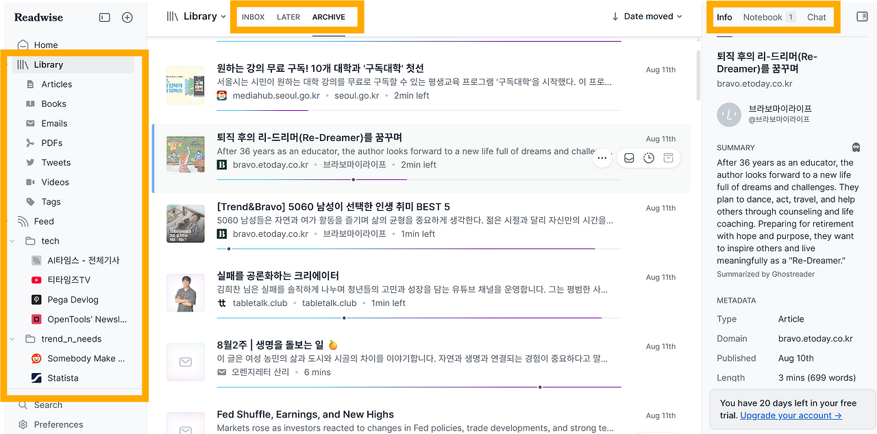
Task: Click the mediahub.seoul.go.kr source favicon
Action: (x=222, y=96)
